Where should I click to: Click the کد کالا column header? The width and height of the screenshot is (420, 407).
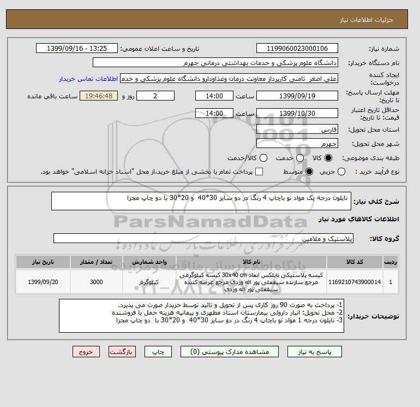[355, 262]
